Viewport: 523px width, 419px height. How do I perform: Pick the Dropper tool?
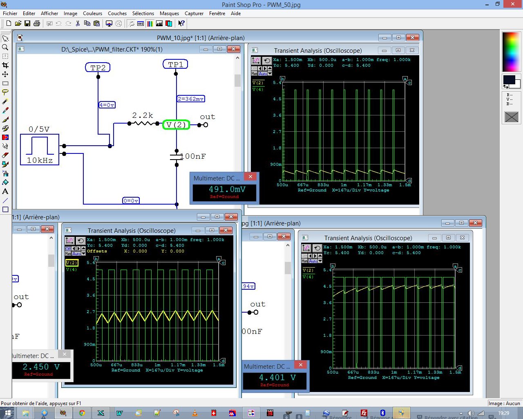point(5,110)
